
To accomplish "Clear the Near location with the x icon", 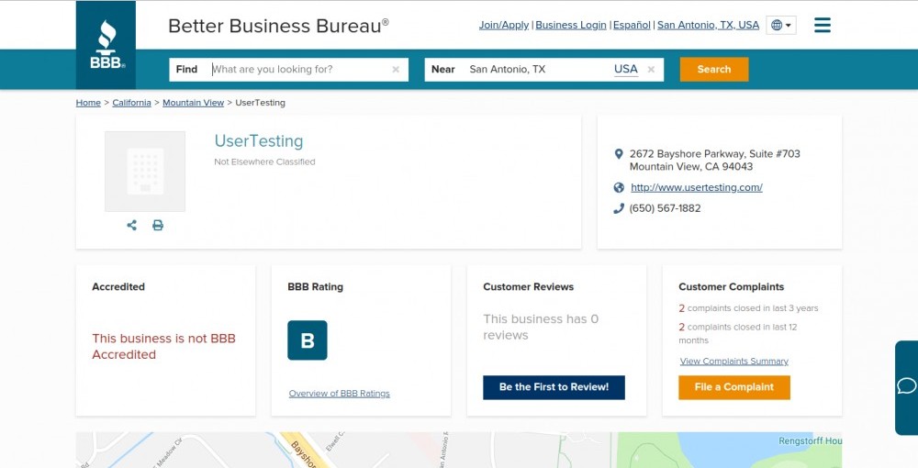I will point(651,69).
